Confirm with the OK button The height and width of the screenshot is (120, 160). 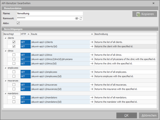tap(126, 115)
